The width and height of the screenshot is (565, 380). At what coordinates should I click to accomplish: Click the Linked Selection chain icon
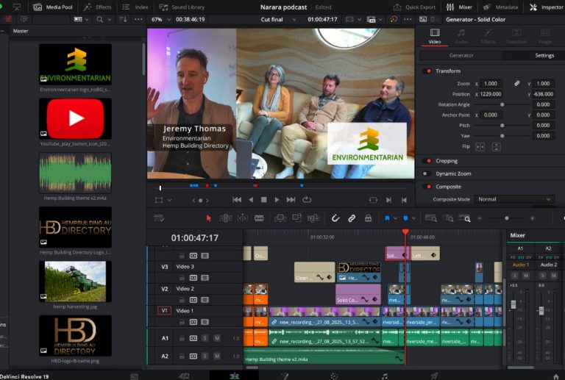pyautogui.click(x=352, y=218)
